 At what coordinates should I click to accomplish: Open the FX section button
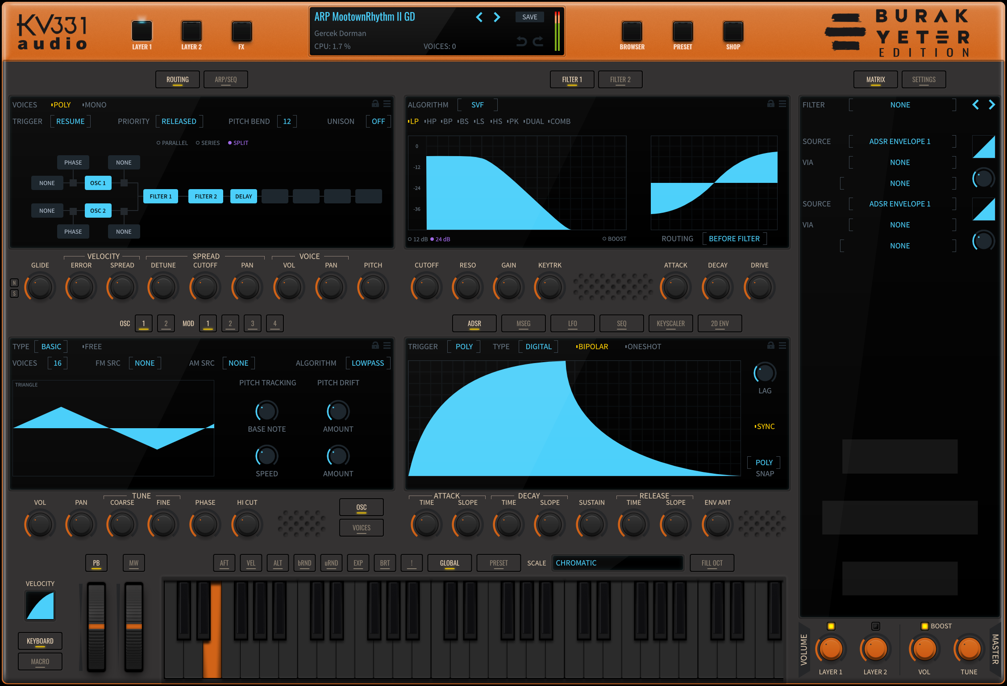tap(241, 31)
